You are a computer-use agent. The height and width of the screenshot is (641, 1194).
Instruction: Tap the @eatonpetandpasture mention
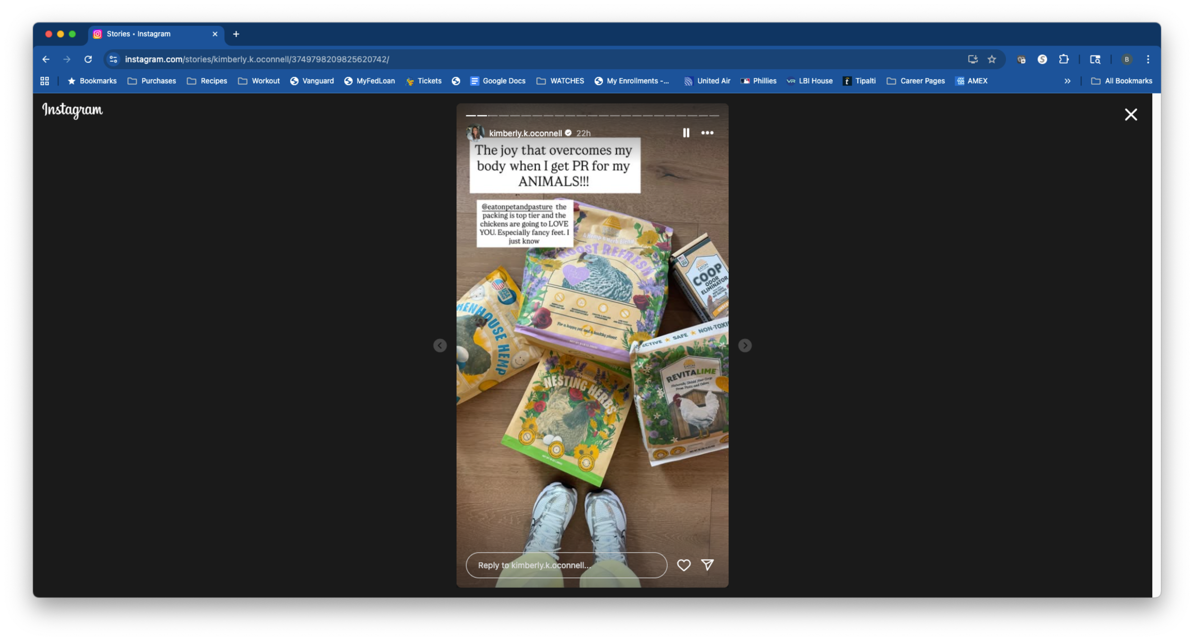517,207
